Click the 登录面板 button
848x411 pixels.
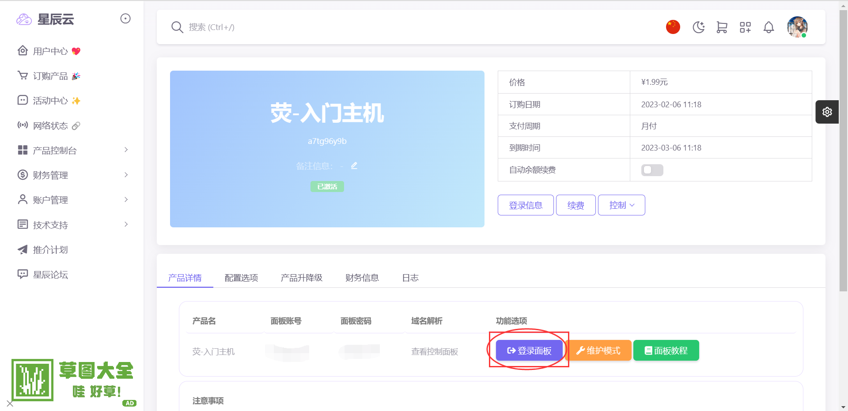pos(529,351)
